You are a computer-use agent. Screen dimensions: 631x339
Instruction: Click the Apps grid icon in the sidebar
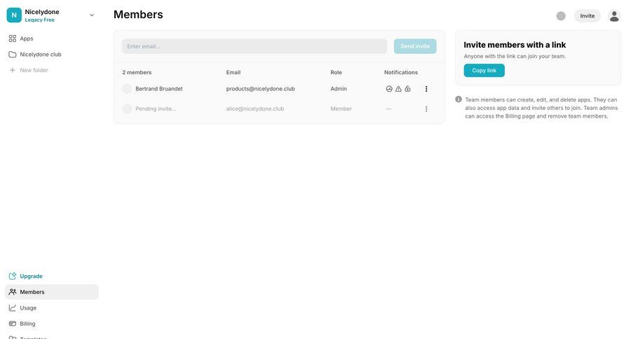[x=13, y=39]
